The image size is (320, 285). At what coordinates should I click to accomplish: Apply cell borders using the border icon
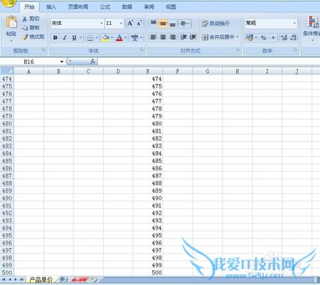tap(90, 38)
